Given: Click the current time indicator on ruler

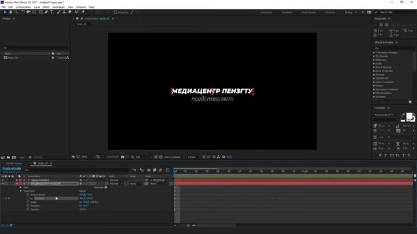Looking at the screenshot, I should [175, 172].
